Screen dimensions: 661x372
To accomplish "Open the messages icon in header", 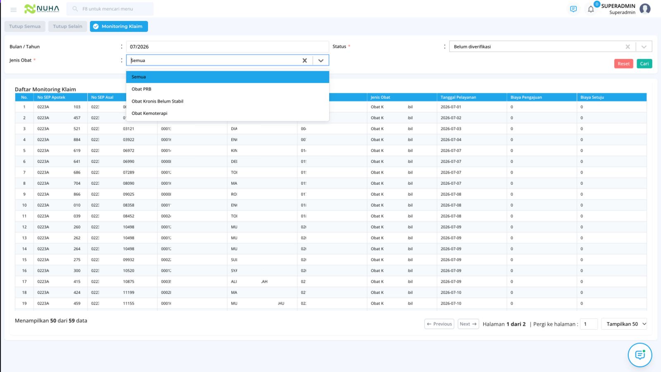I will click(573, 9).
